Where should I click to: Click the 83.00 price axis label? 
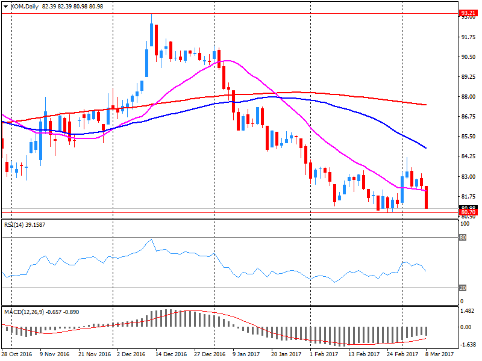(x=469, y=176)
